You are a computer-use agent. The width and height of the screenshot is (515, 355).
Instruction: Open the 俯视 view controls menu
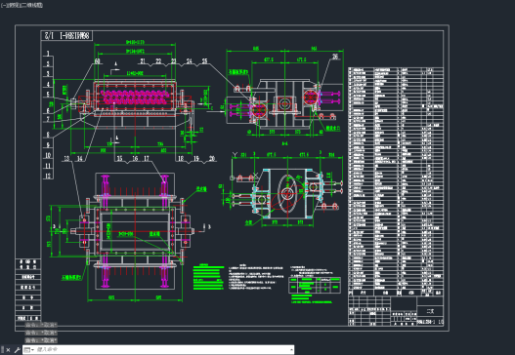tap(13, 5)
